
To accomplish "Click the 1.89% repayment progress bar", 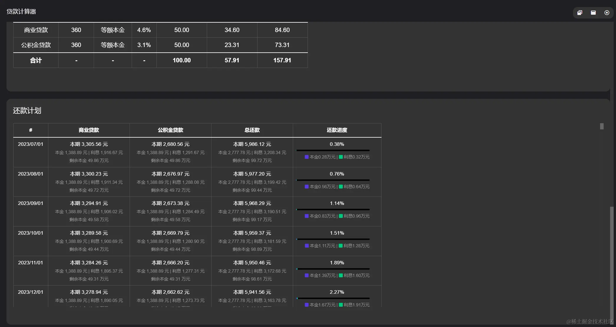I will pyautogui.click(x=333, y=269).
